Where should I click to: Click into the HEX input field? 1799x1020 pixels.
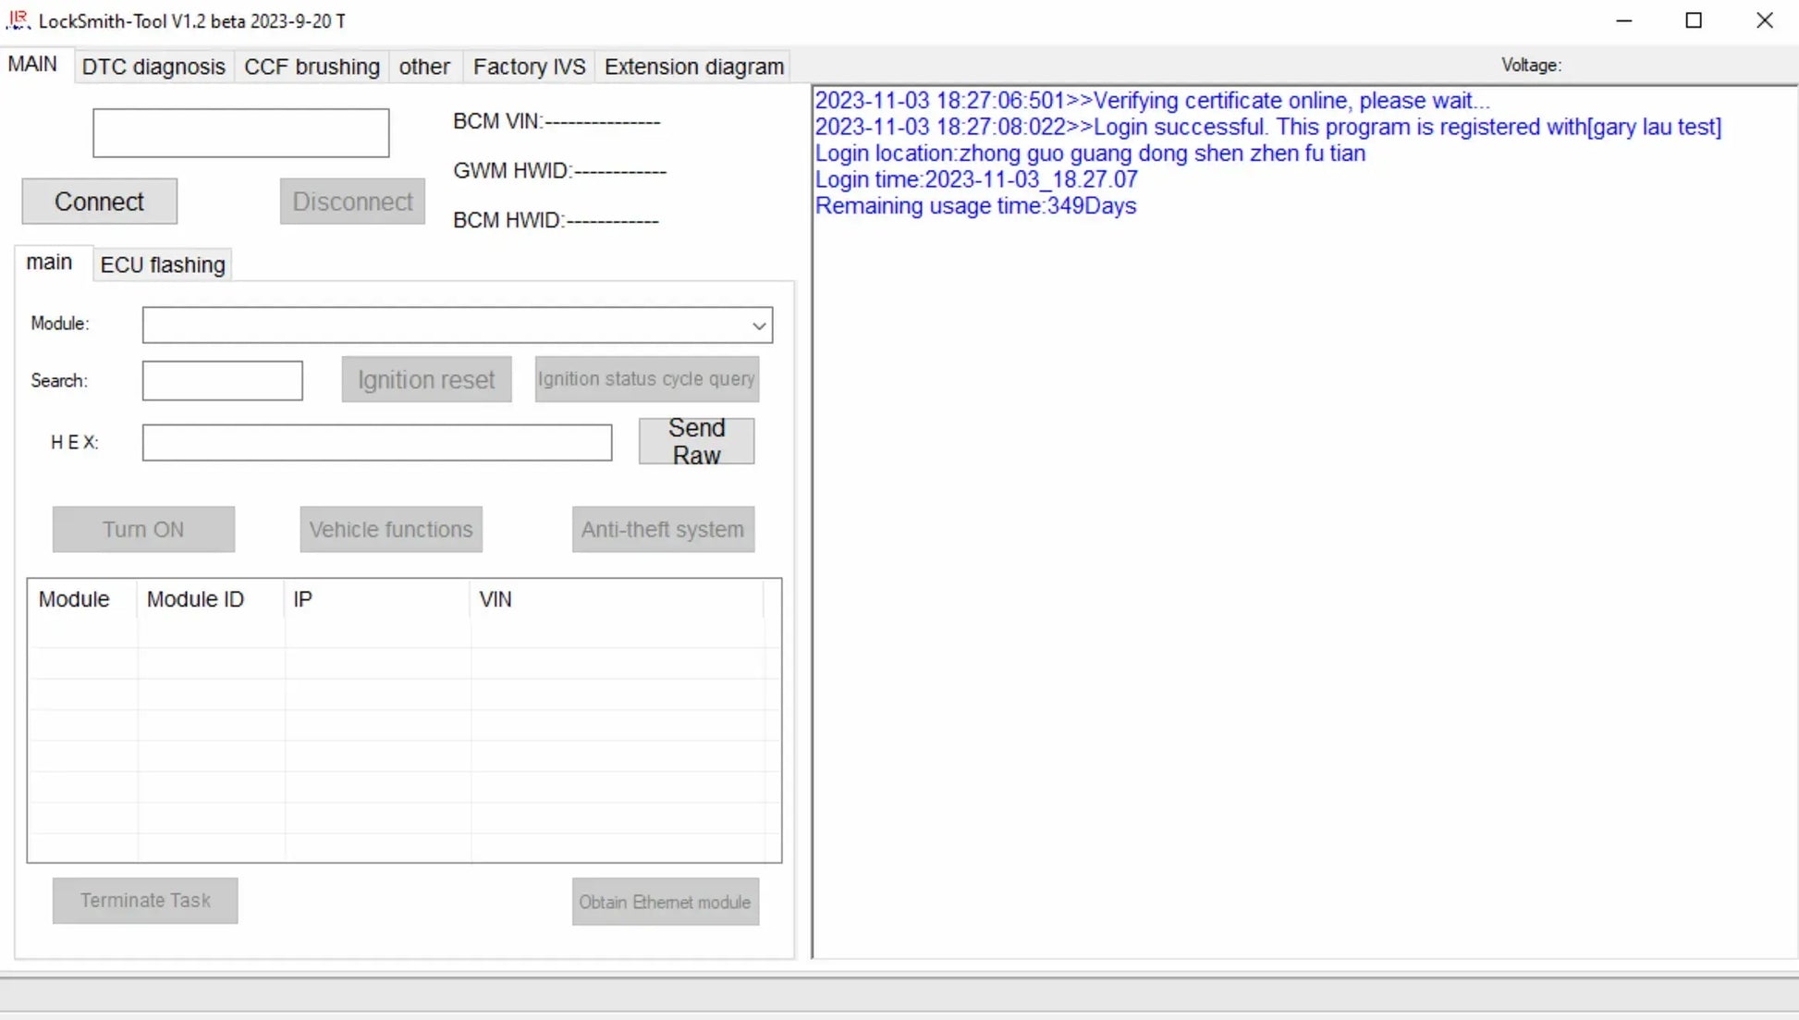point(376,442)
